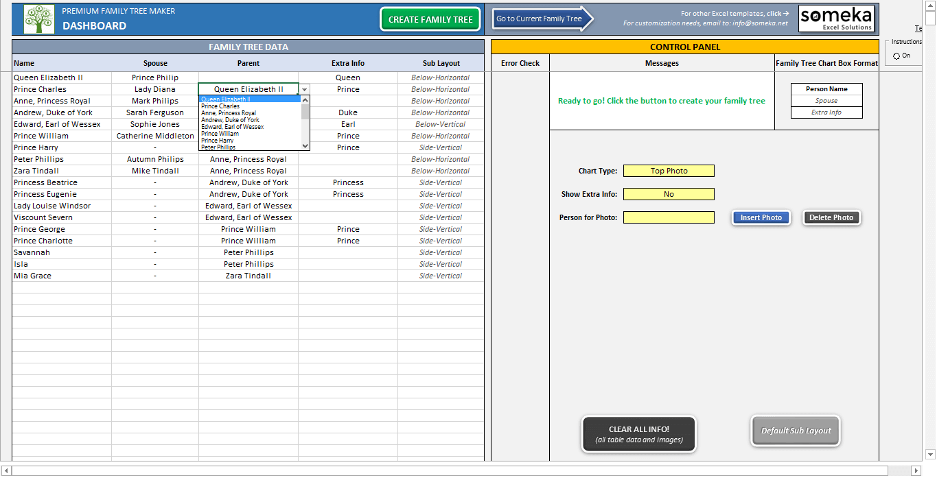This screenshot has width=937, height=480.
Task: Select Zara Tindall in the Name column
Action: click(62, 171)
